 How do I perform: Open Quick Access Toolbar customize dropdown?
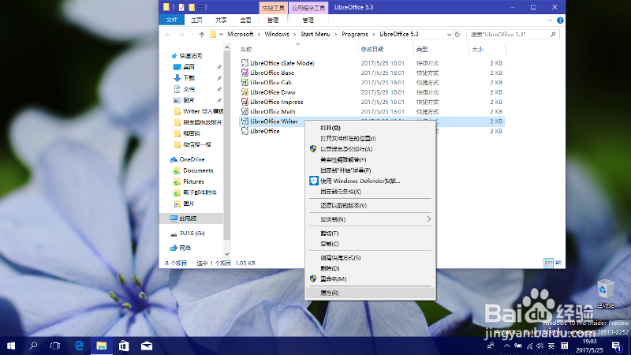(200, 7)
